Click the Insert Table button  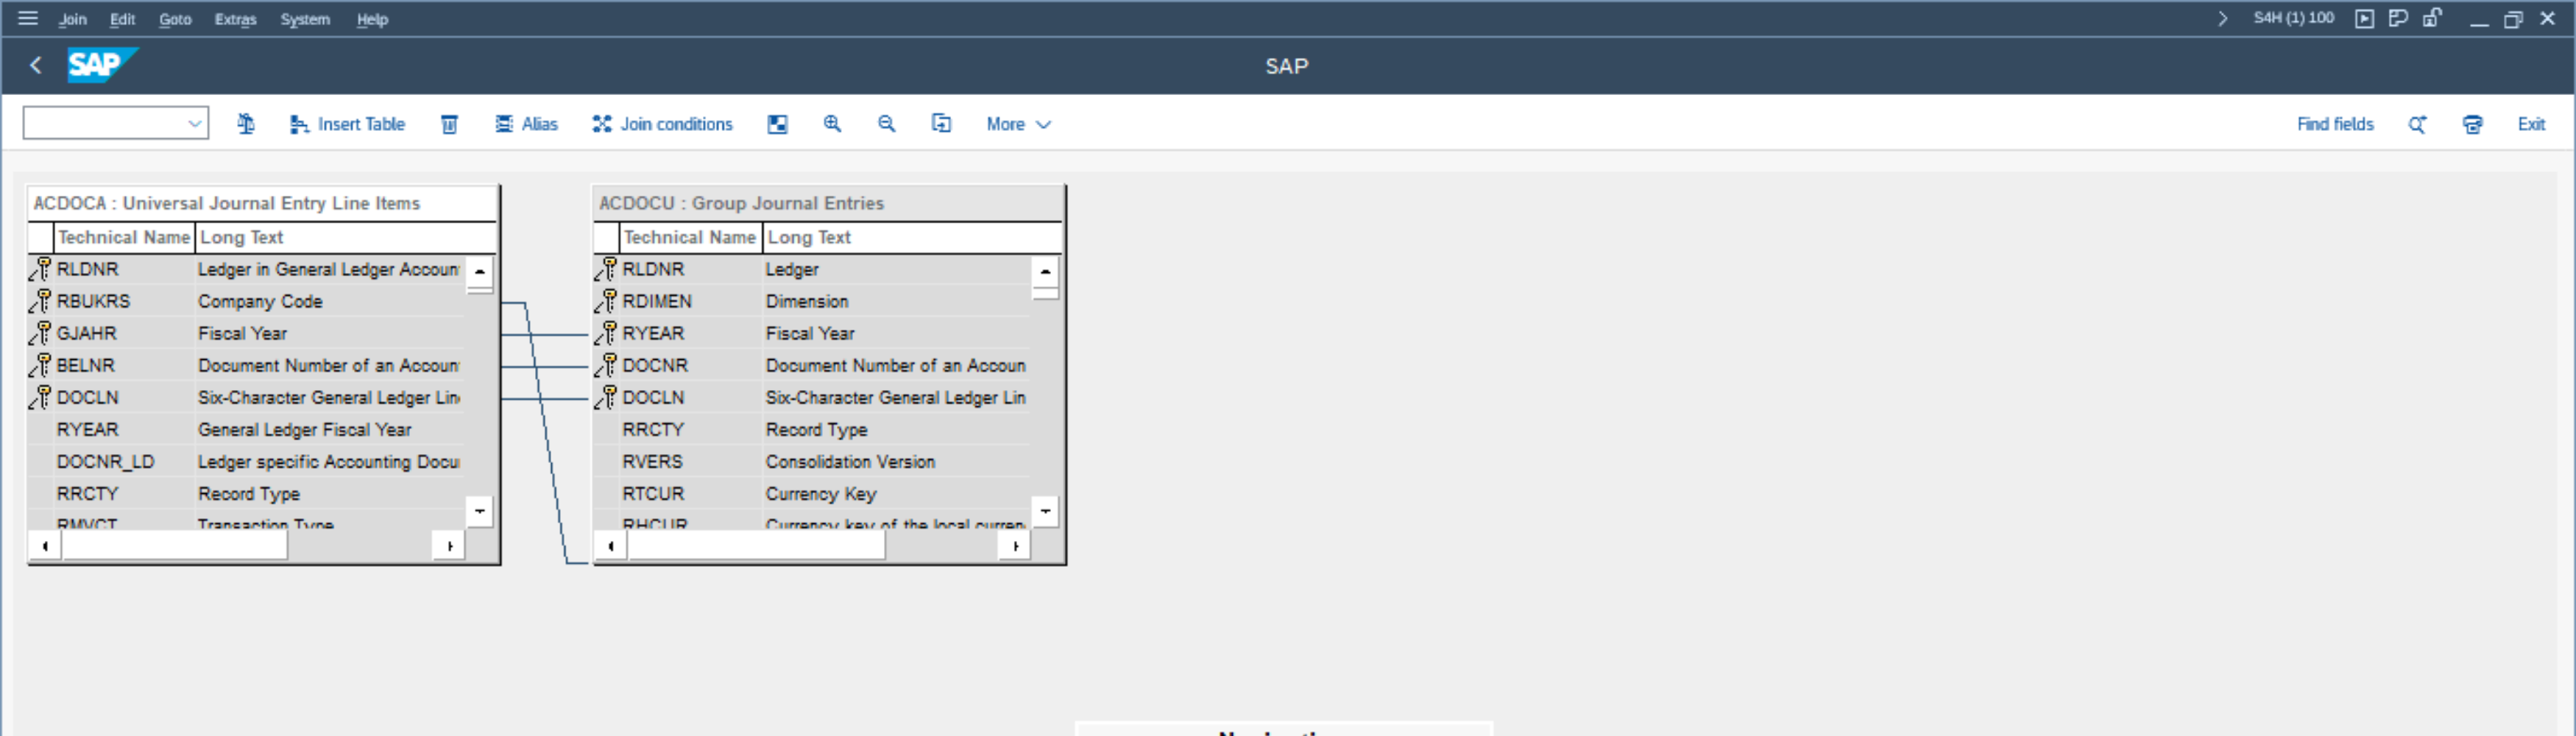pos(347,124)
